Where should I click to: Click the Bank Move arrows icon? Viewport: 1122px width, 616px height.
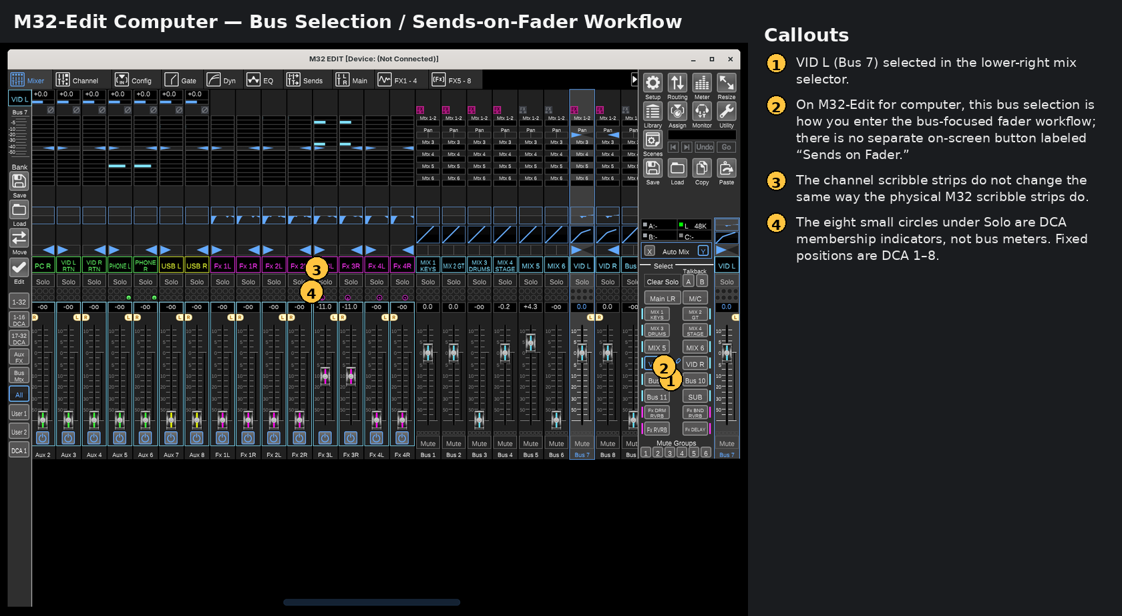[19, 239]
